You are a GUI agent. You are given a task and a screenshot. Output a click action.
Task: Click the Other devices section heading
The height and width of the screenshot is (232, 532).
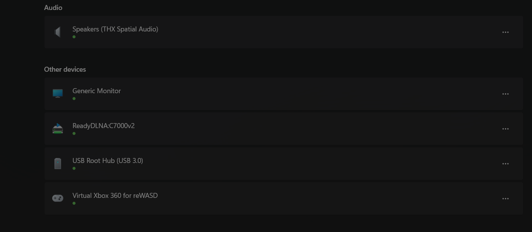[x=65, y=69]
